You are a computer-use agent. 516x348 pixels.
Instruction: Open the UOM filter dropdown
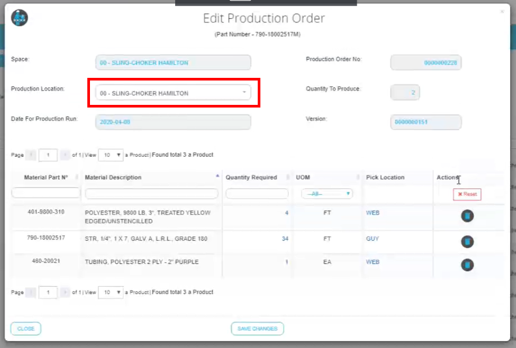[x=327, y=194]
